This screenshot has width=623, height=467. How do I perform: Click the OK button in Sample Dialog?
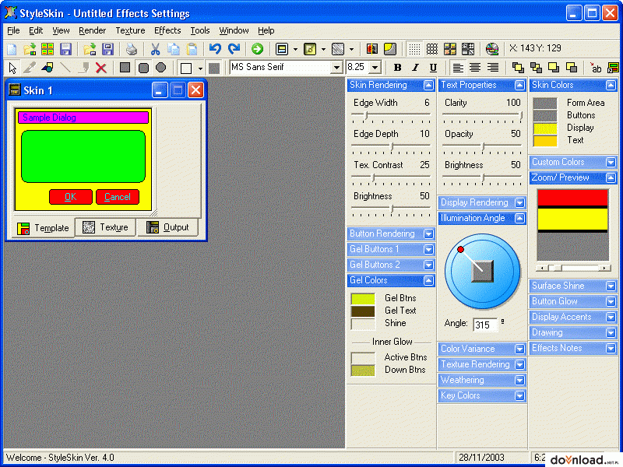71,197
